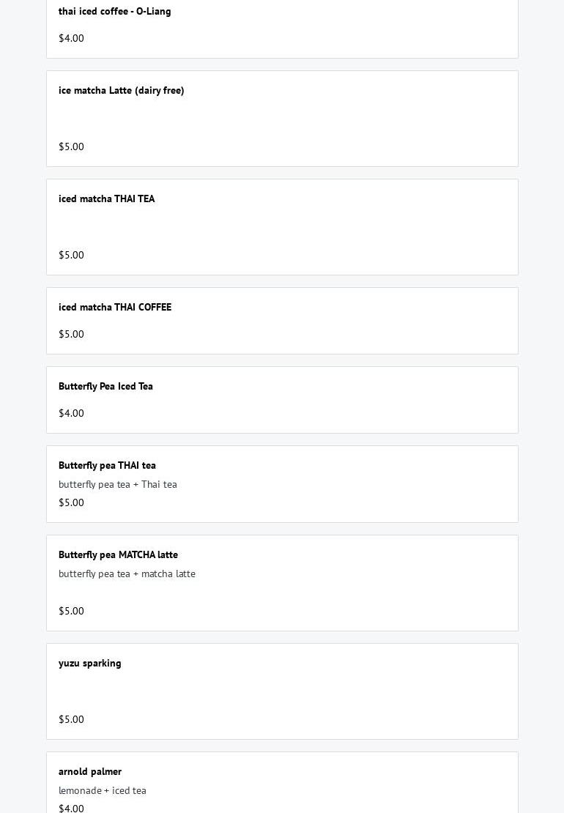Image resolution: width=564 pixels, height=813 pixels.
Task: Choose iced matcha THAI TEA menu item
Action: point(282,227)
